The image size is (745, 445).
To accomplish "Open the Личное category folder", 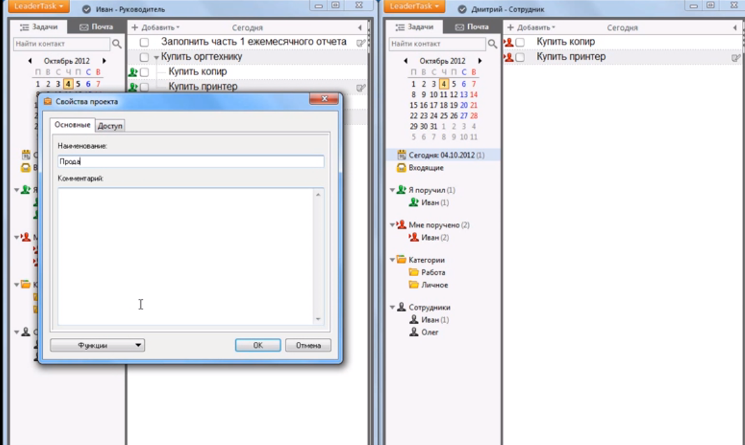I will coord(434,285).
